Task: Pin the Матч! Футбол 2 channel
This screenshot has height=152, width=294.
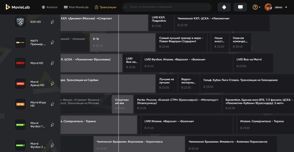Action: [52, 145]
